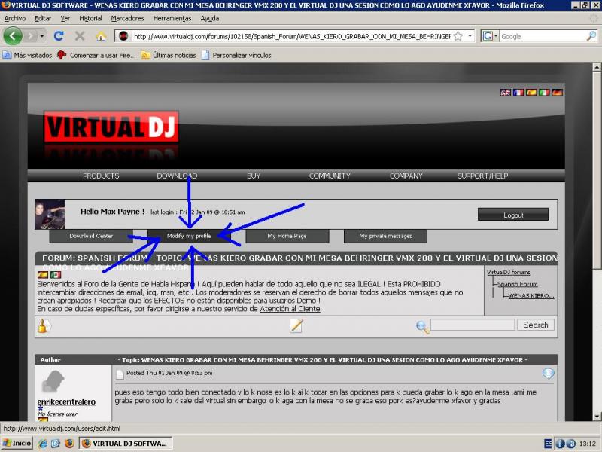
Task: Open the VirtualDJ forums breadcrumb link
Action: pyautogui.click(x=509, y=272)
